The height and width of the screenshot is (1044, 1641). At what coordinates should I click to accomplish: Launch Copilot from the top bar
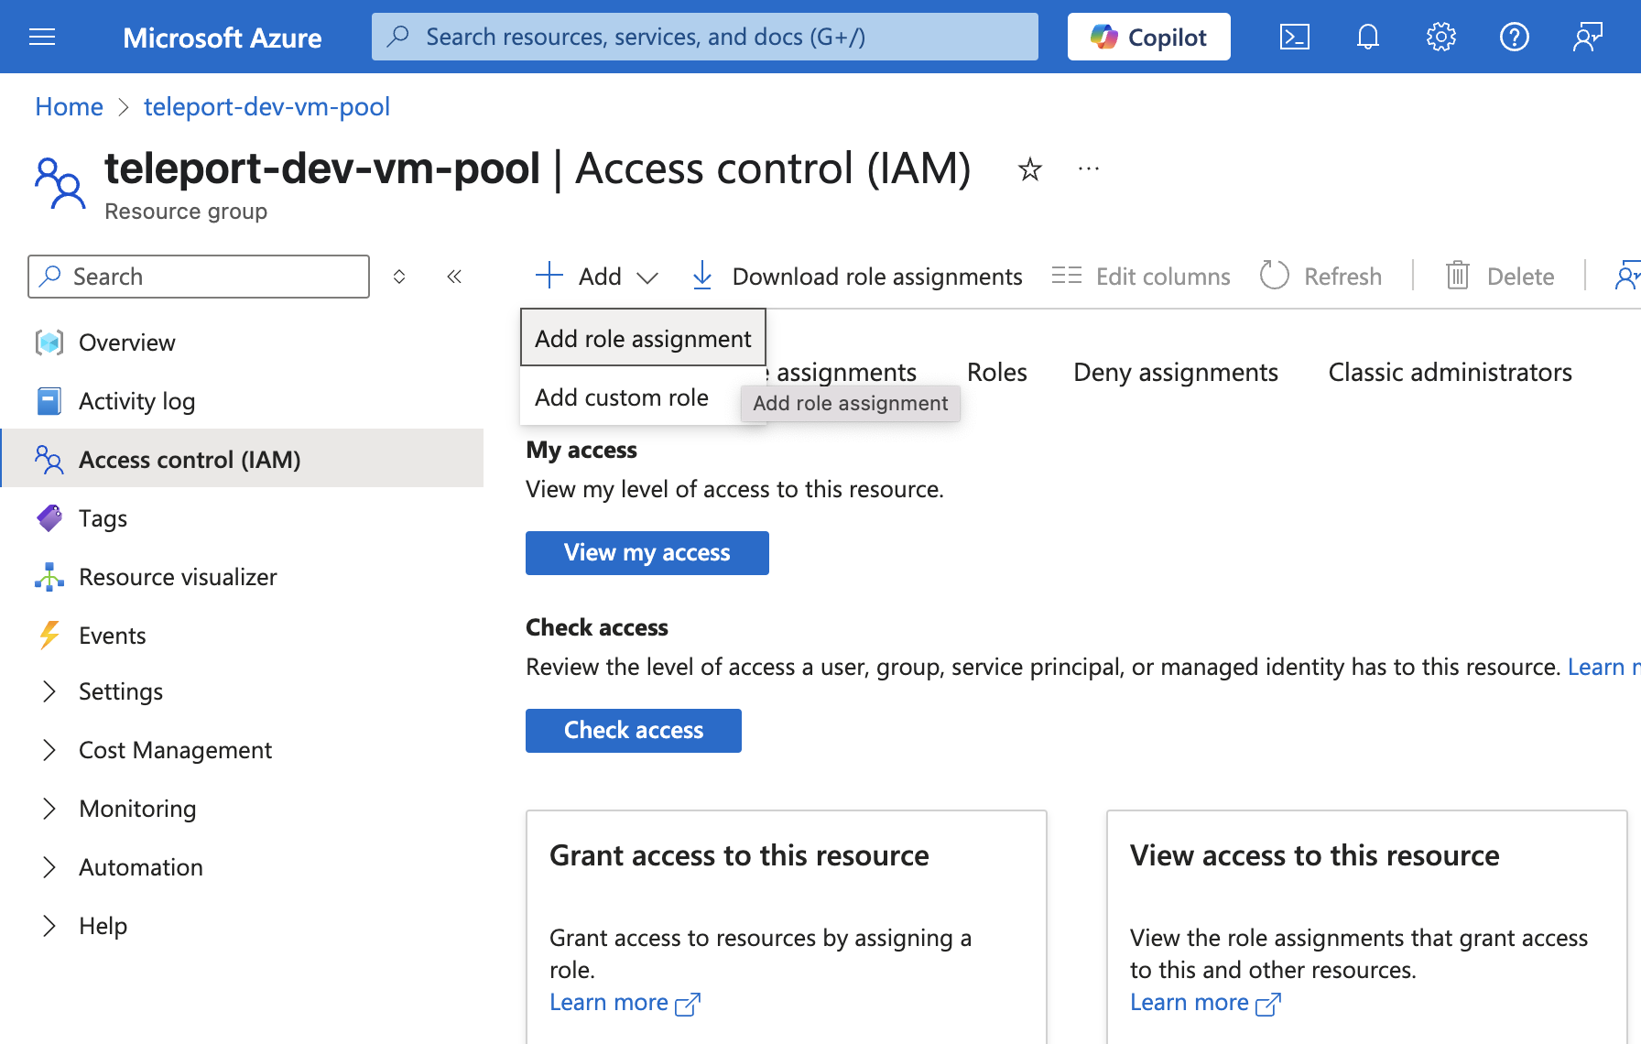(1148, 37)
